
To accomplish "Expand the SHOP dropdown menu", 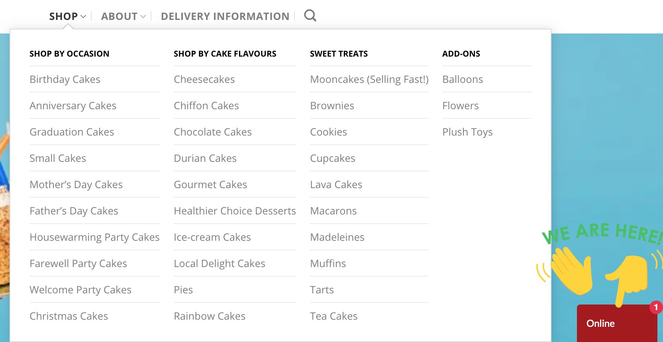I will coord(67,16).
